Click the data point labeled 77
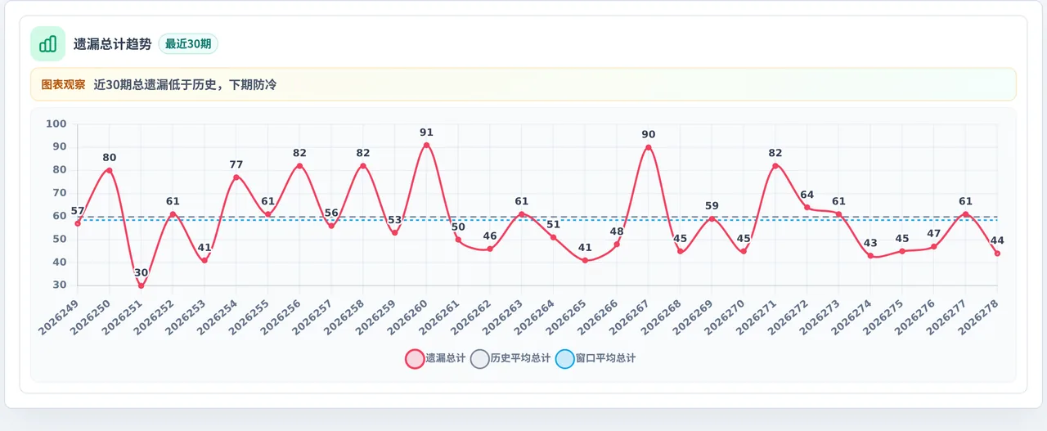This screenshot has width=1047, height=431. click(236, 177)
